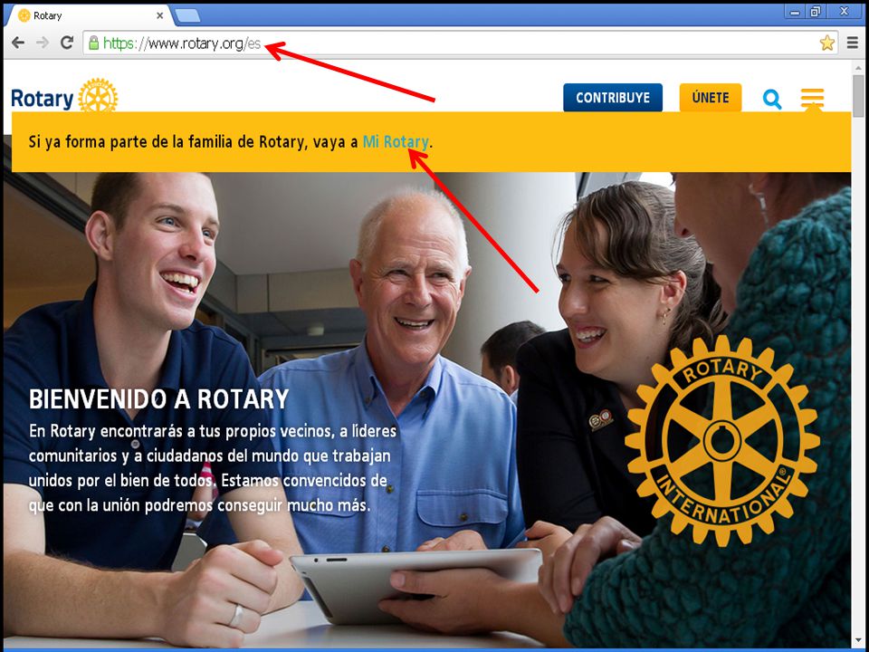Open the yellow hamburger site menu

tap(812, 98)
